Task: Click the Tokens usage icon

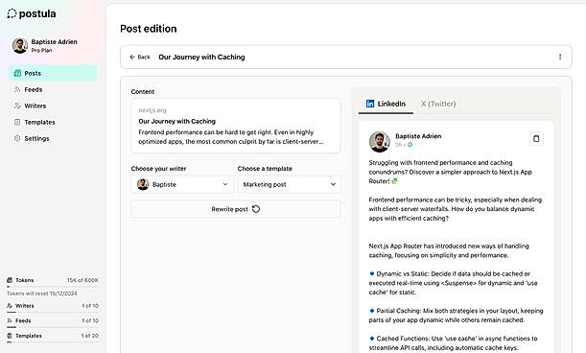Action: [x=10, y=280]
